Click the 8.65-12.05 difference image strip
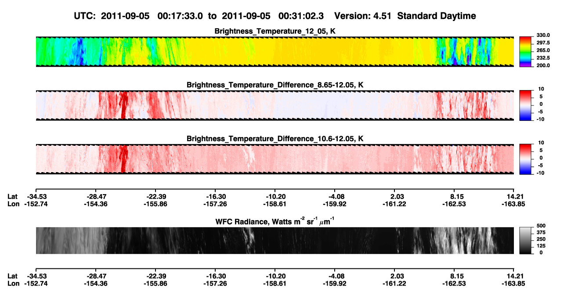This screenshot has height=293, width=571. 275,105
